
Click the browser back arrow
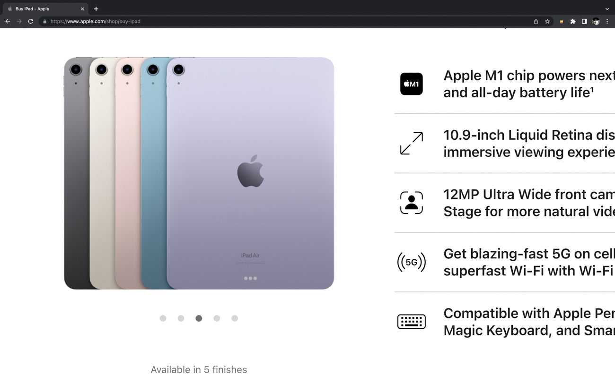coord(8,21)
